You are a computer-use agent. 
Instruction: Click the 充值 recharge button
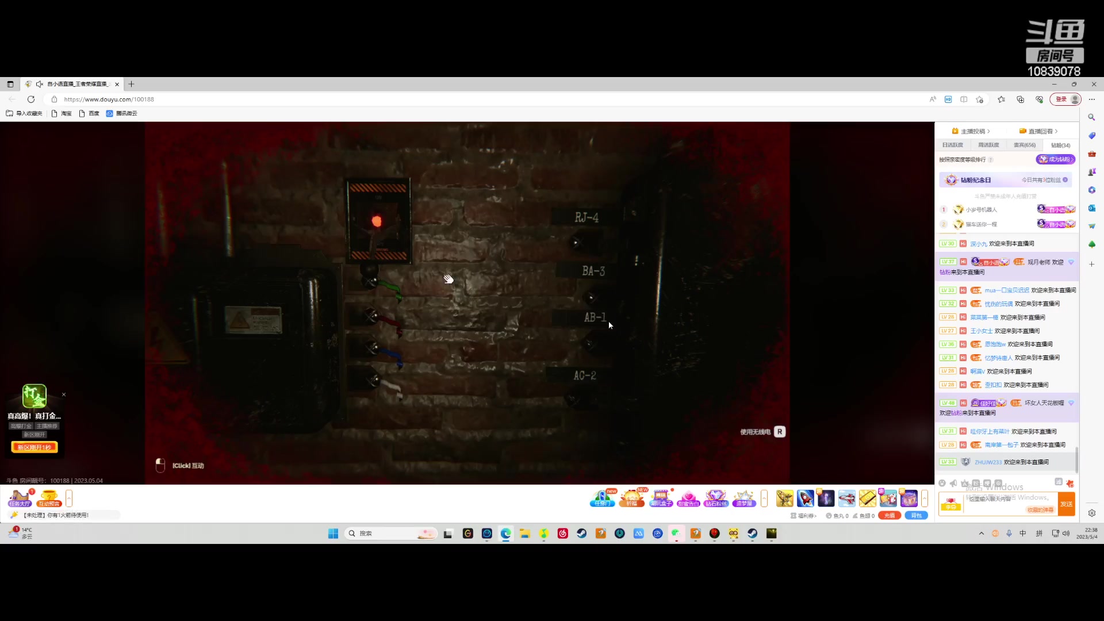pos(890,516)
